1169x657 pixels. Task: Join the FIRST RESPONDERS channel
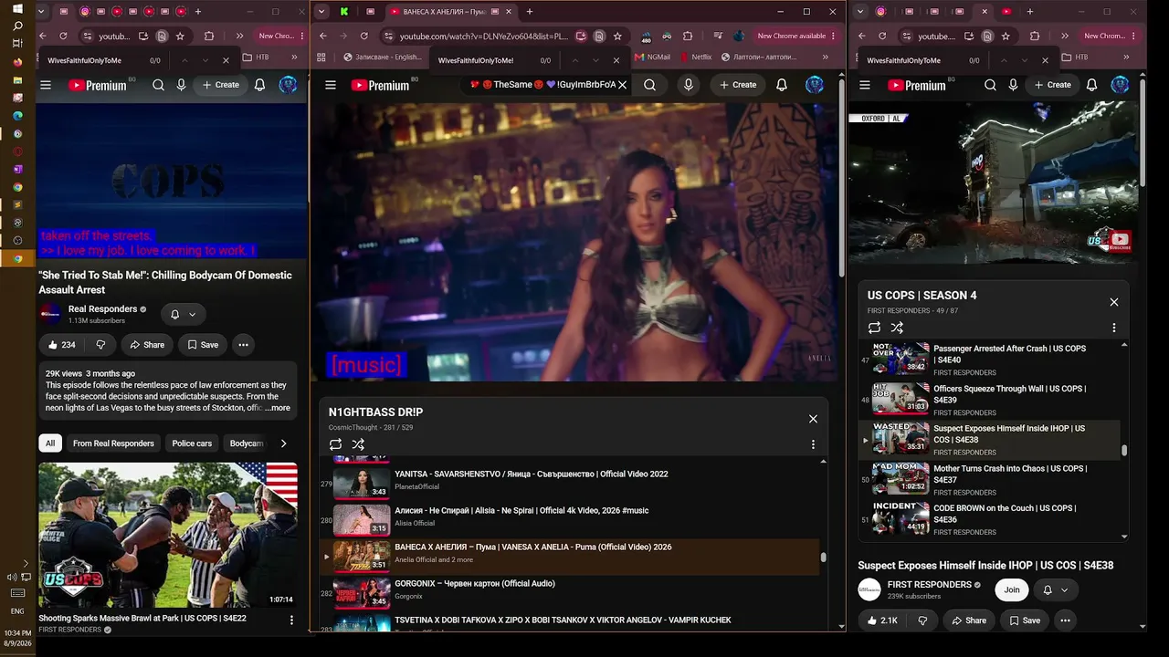(1012, 590)
